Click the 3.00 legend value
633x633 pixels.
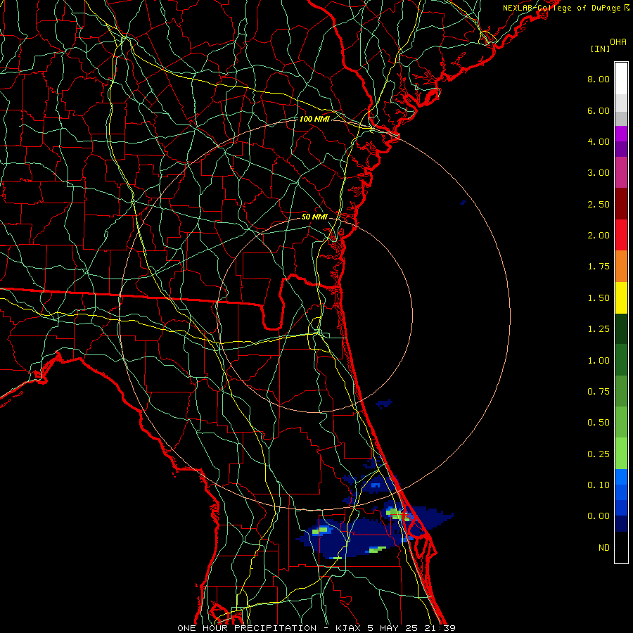click(599, 173)
